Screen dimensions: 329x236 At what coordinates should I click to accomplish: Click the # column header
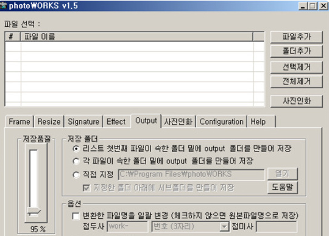[x=13, y=37]
